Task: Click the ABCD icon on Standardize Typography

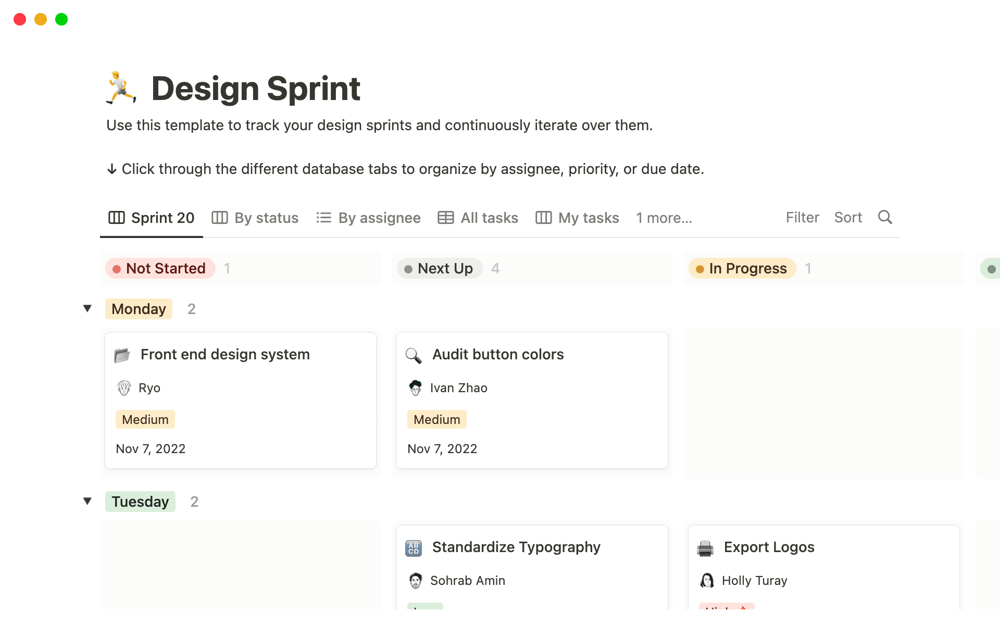Action: click(413, 547)
